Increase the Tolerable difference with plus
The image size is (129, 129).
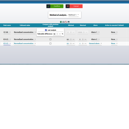point(57,34)
